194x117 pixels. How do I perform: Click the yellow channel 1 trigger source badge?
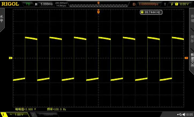(177, 4)
